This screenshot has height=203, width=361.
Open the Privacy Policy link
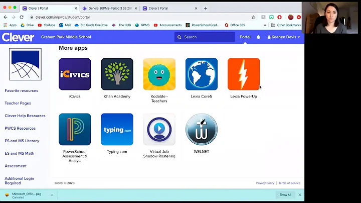point(265,183)
